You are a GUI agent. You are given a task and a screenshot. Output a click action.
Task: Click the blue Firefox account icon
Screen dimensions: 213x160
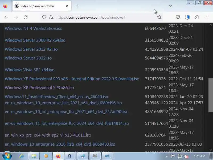pyautogui.click(x=187, y=17)
